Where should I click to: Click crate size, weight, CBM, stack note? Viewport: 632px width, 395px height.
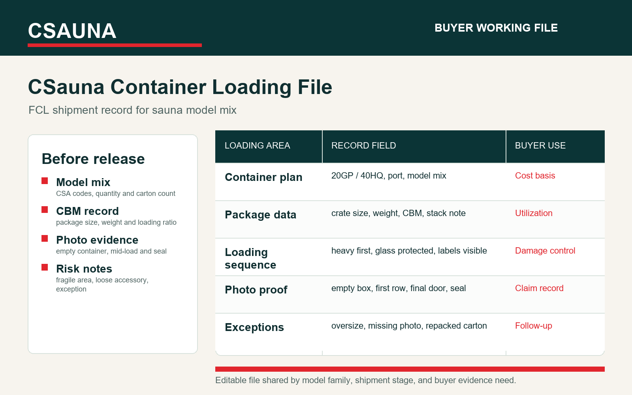click(399, 213)
